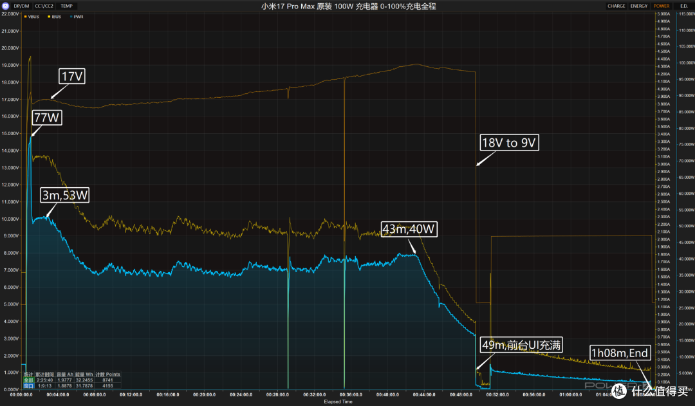Toggle IBUS legend entry
The height and width of the screenshot is (406, 695).
[55, 17]
